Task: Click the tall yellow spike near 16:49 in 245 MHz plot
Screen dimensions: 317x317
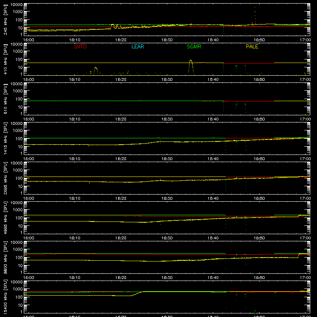Action: point(255,15)
